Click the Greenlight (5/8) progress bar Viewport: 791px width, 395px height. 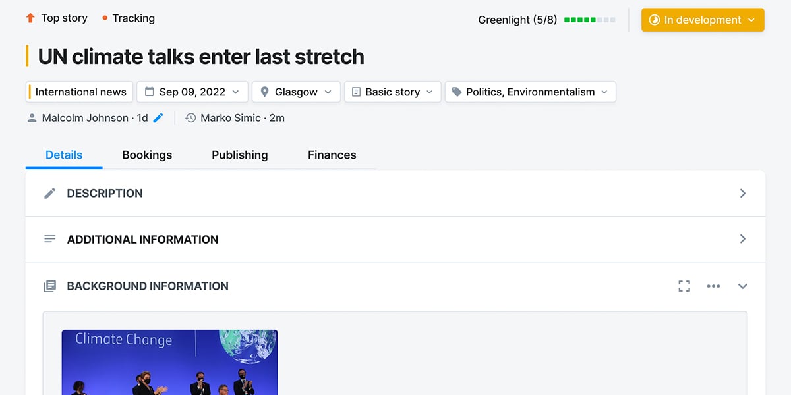(590, 20)
